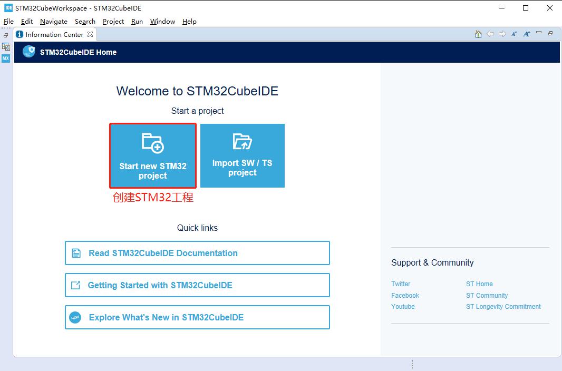Screen dimensions: 562x371
Task: Visit the ST Community link
Action: 487,296
